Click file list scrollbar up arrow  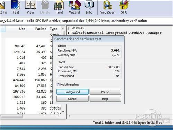[x=63, y=28]
